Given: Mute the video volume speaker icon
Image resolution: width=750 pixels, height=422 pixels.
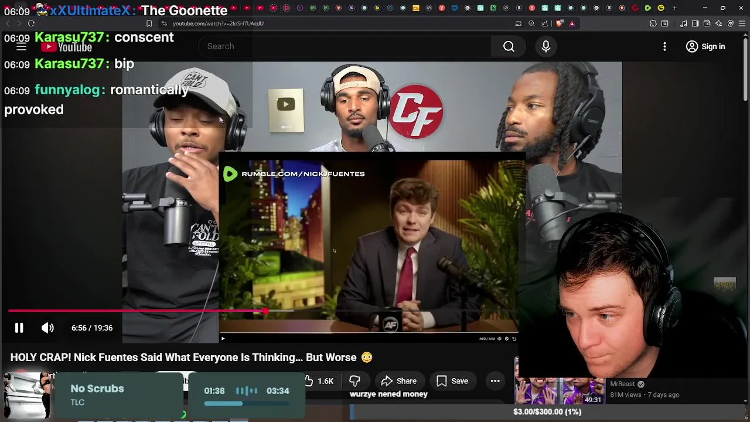Looking at the screenshot, I should coord(47,328).
